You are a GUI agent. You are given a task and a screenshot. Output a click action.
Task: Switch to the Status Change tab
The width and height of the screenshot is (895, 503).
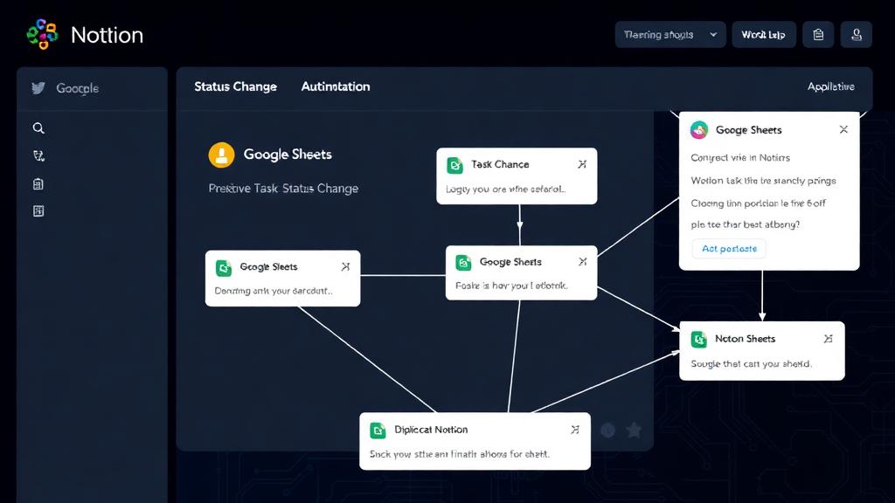click(x=235, y=86)
